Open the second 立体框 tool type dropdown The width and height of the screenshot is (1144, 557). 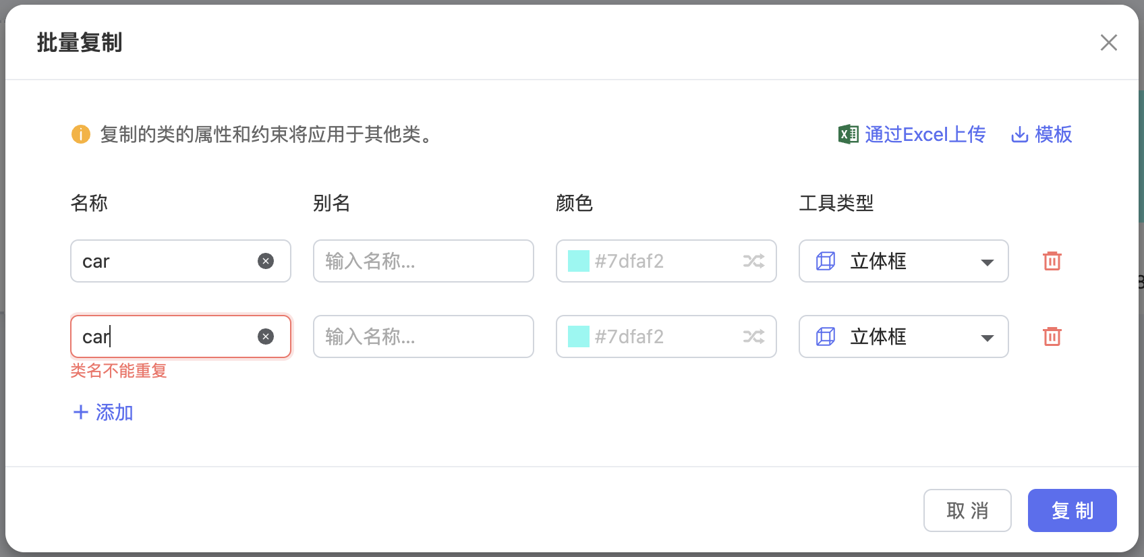(x=904, y=336)
